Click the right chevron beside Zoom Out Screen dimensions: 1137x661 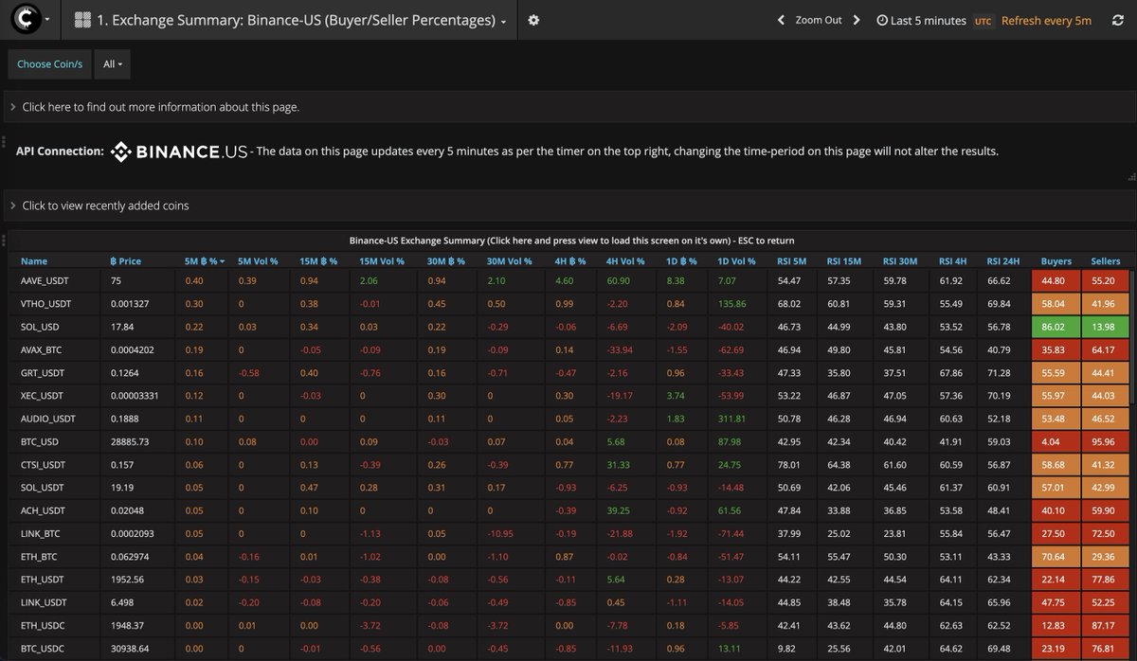click(x=858, y=19)
